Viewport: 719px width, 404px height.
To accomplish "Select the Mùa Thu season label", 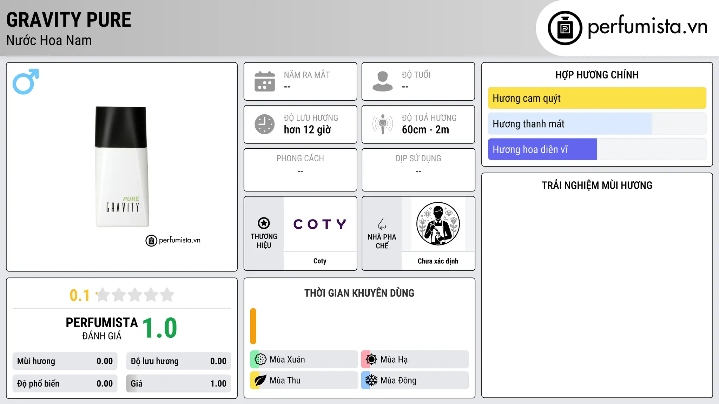I will tap(285, 381).
